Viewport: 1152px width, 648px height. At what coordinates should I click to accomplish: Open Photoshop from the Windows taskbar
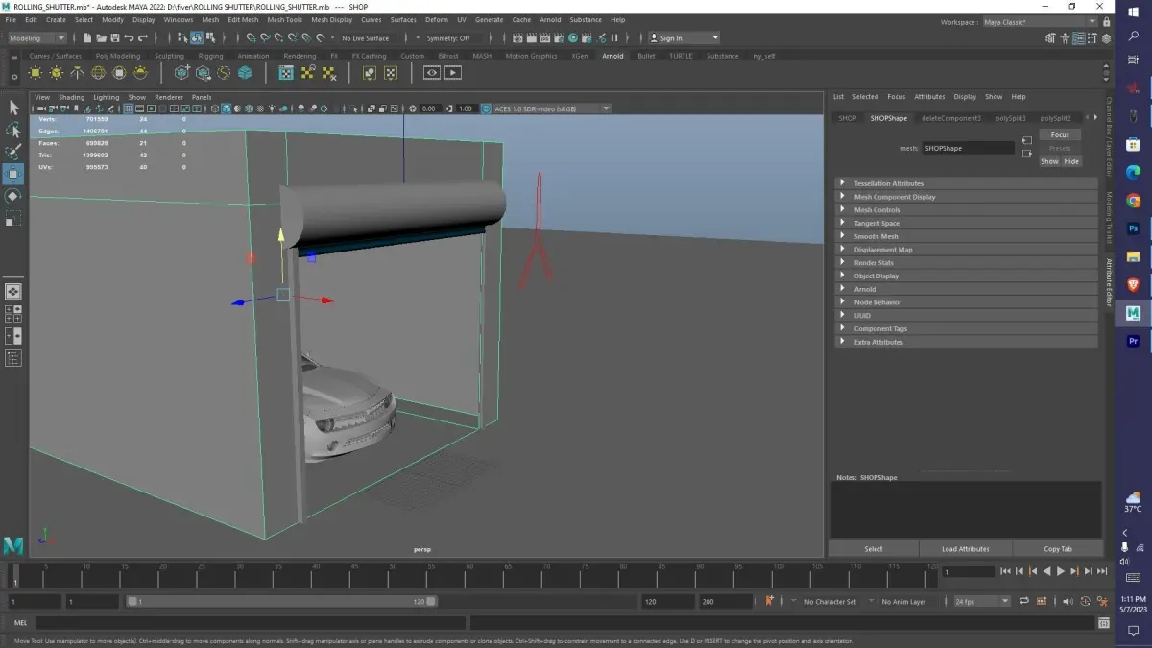tap(1133, 229)
